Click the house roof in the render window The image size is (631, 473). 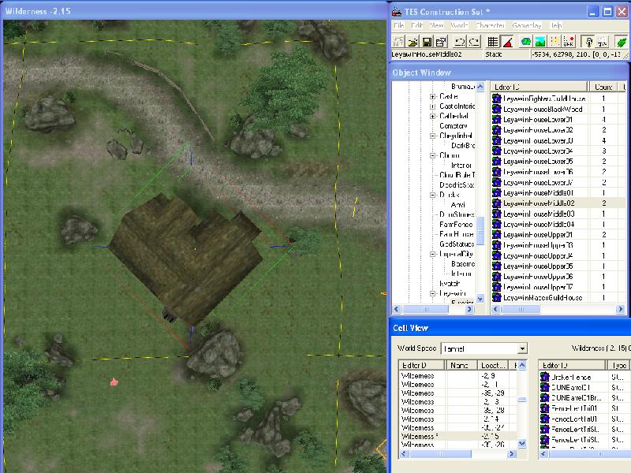tap(185, 258)
